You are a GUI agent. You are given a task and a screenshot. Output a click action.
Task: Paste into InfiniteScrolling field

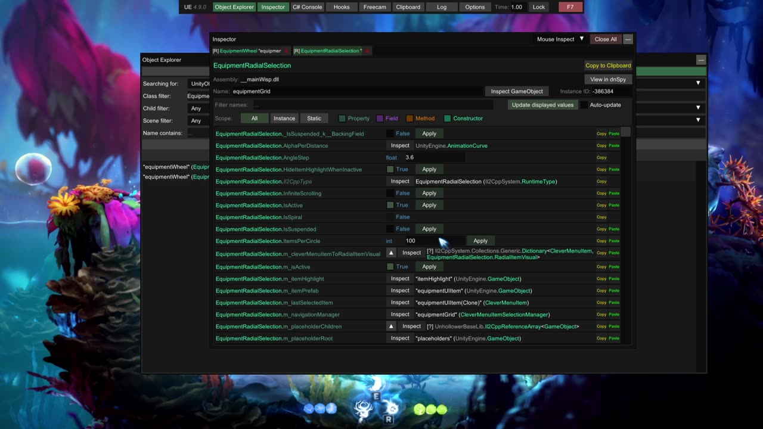pyautogui.click(x=614, y=193)
